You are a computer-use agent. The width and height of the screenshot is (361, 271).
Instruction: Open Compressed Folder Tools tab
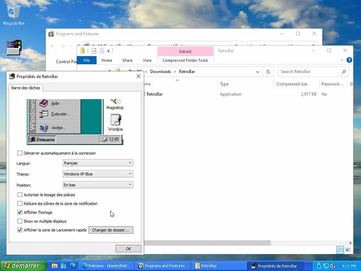[x=185, y=60]
